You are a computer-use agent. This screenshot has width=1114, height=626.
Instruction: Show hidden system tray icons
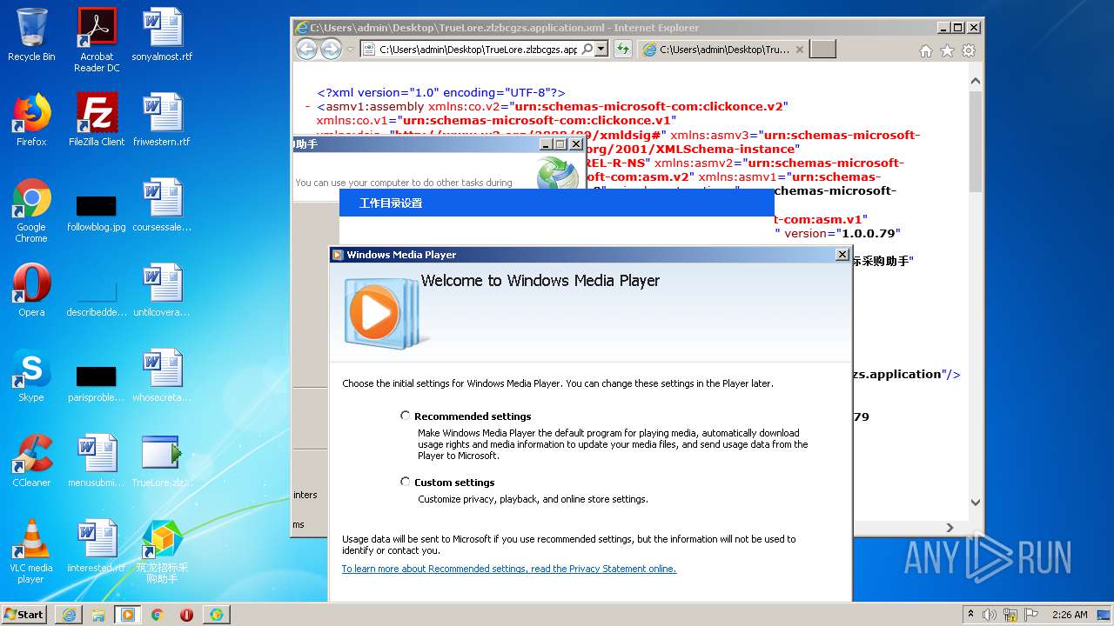(x=971, y=615)
